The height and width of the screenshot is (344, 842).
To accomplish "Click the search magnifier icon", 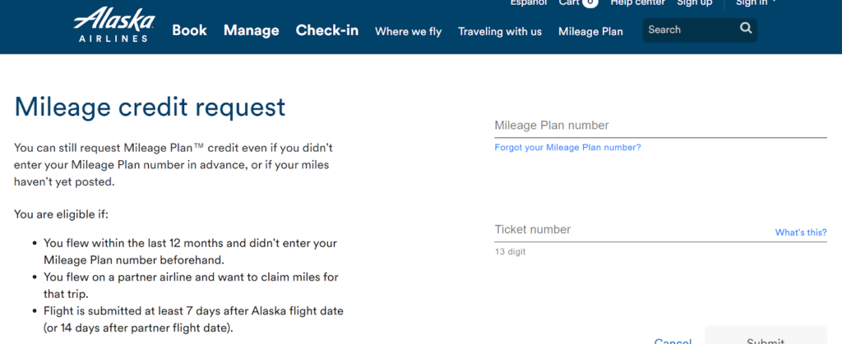I will 746,29.
